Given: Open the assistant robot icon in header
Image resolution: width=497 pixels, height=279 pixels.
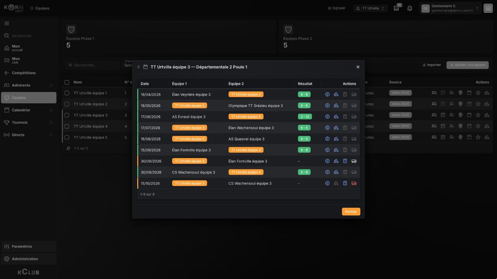Looking at the screenshot, I should tap(488, 8).
